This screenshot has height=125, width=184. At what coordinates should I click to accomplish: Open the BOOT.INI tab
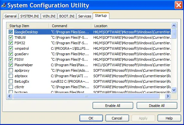[x=67, y=16]
